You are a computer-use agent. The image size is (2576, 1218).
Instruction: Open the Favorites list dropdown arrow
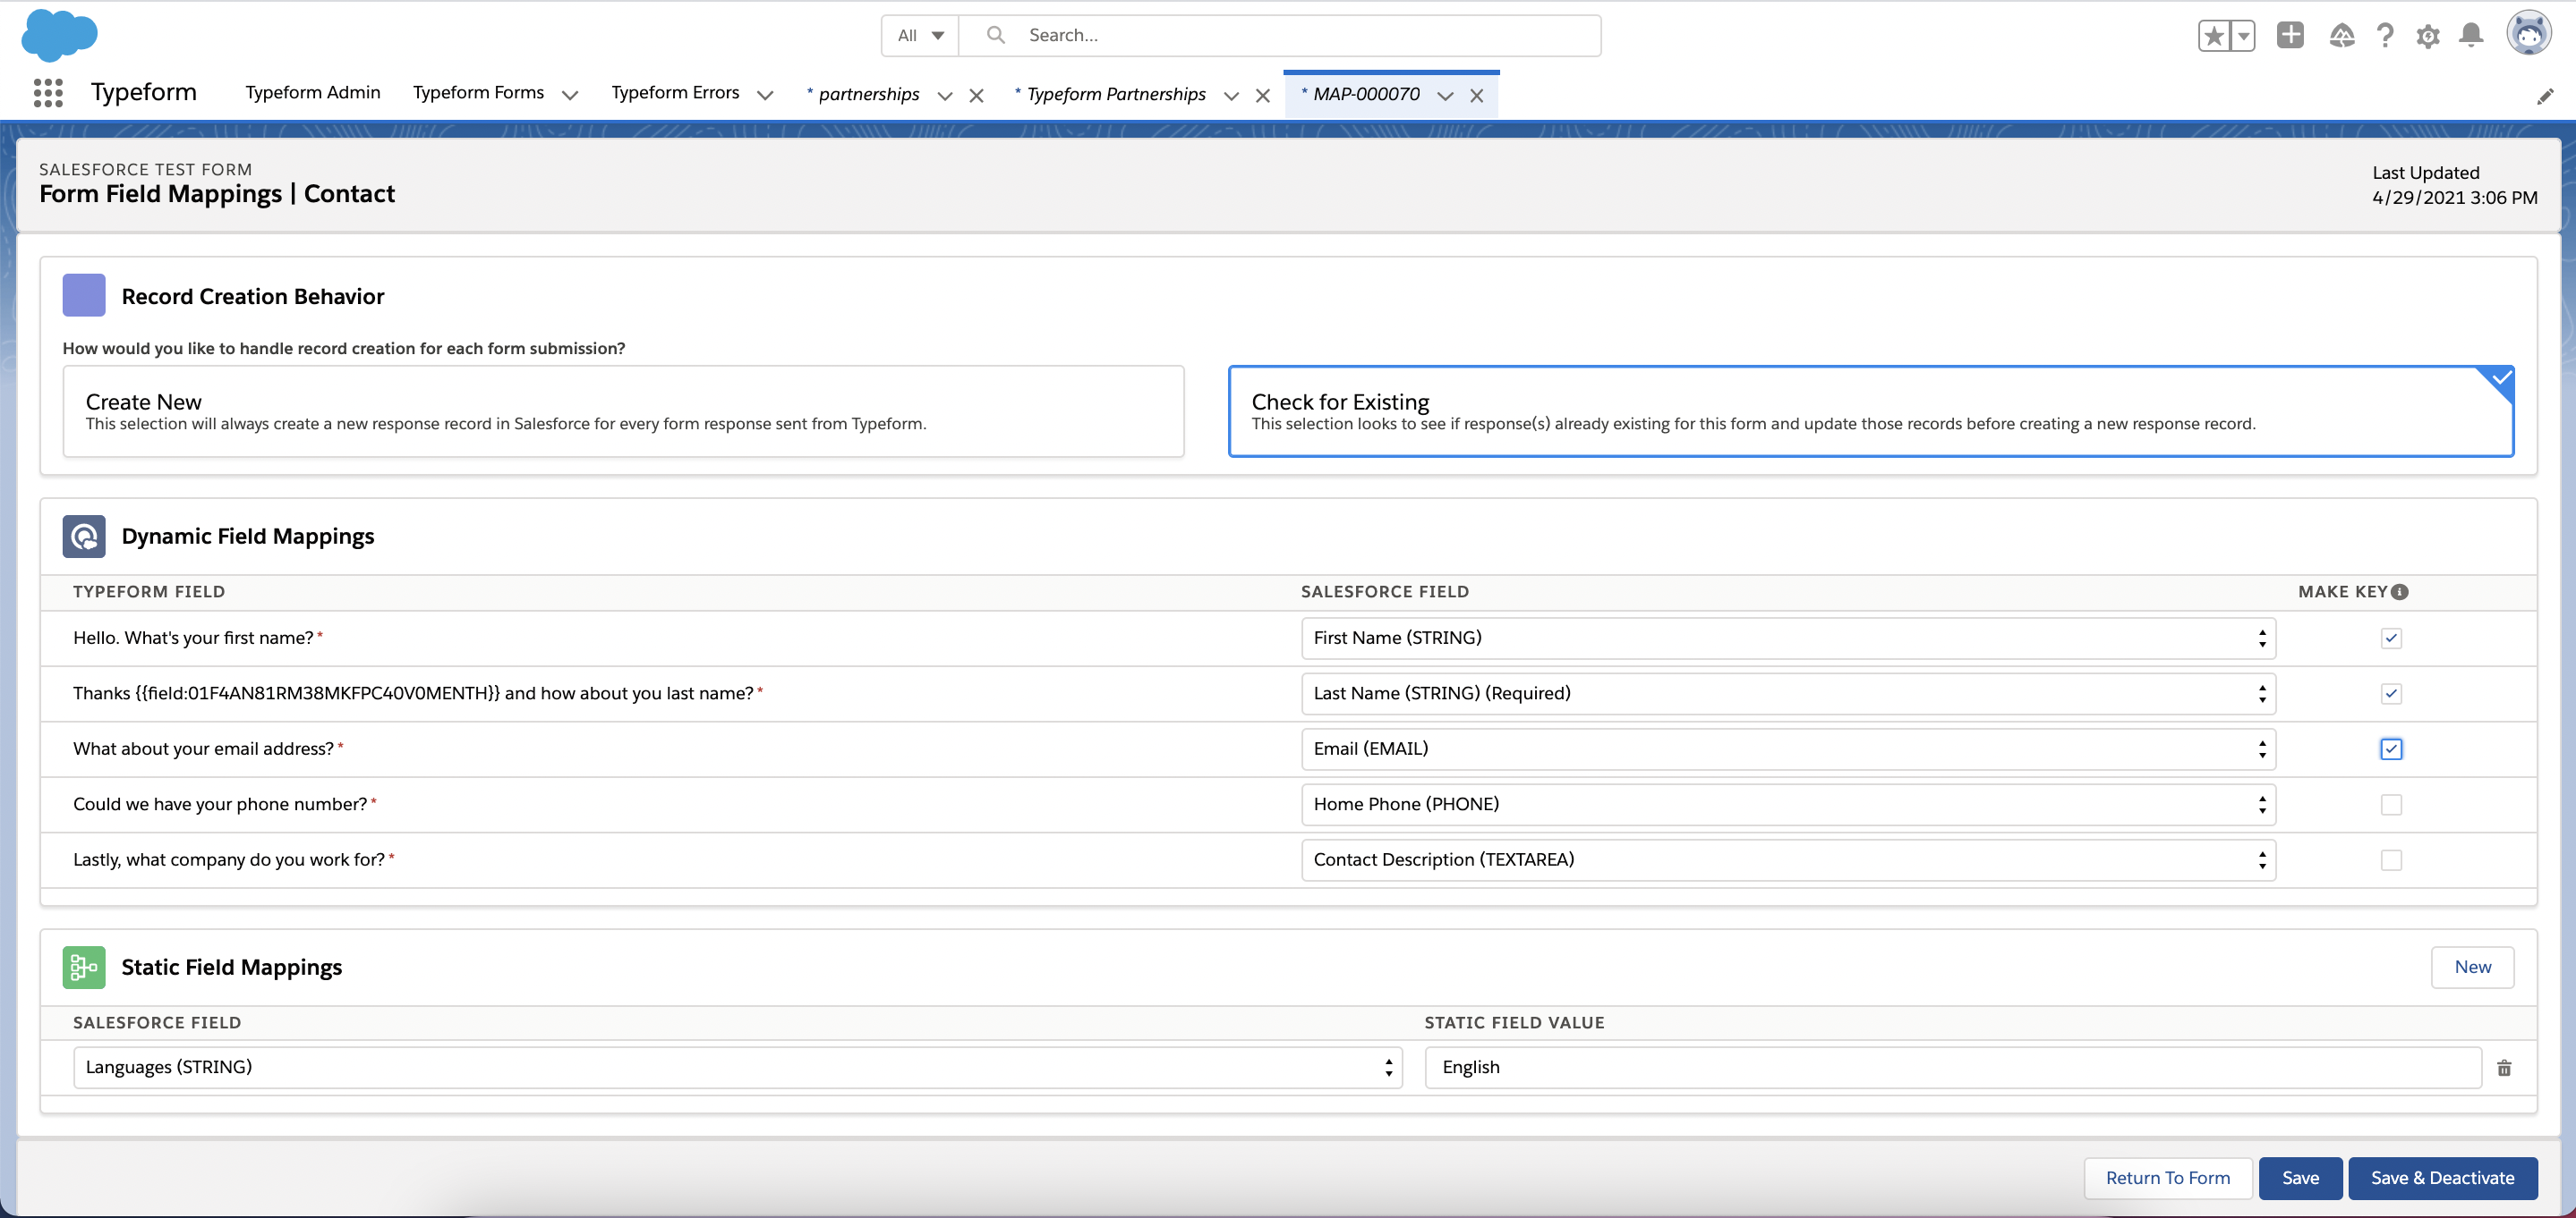point(2243,36)
